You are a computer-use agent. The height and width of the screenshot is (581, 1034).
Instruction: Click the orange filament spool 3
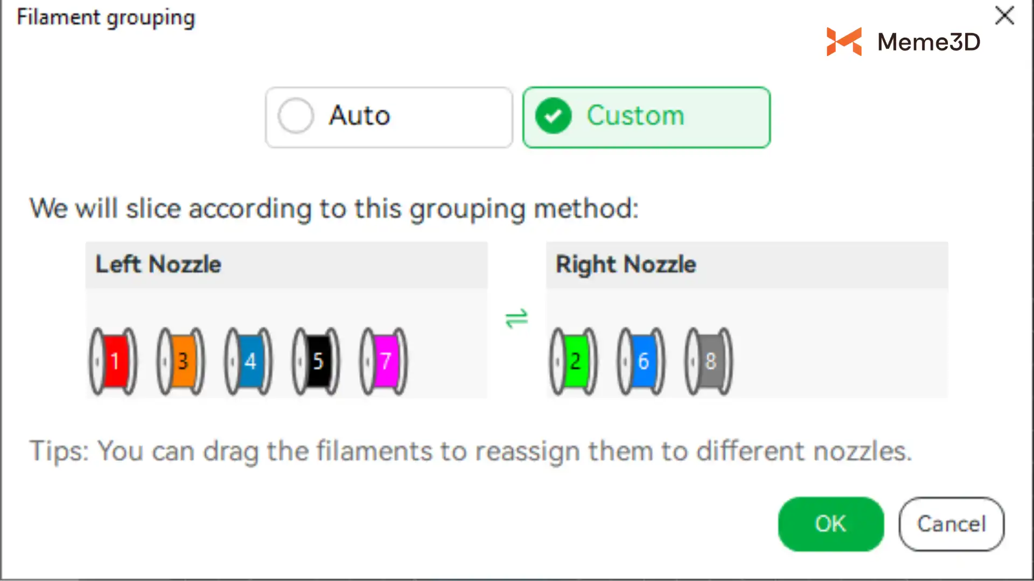pos(181,361)
